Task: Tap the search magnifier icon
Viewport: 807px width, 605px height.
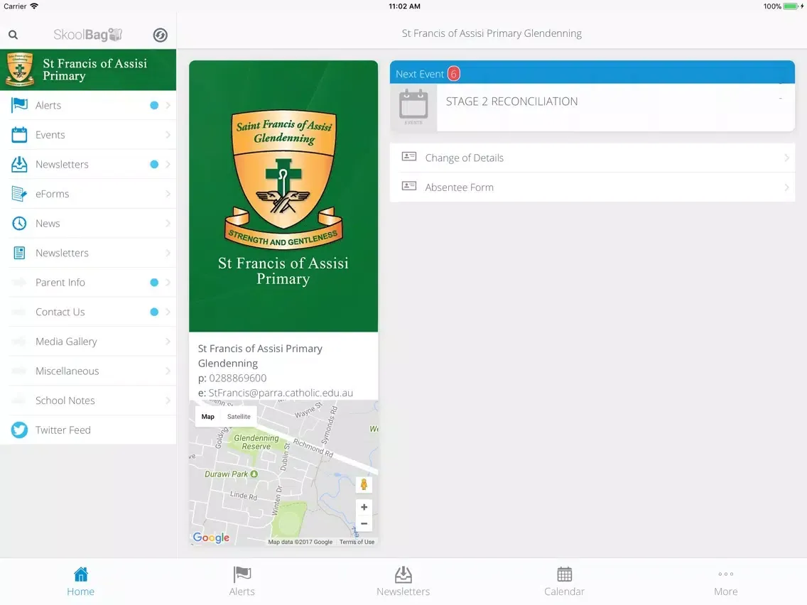Action: [13, 35]
